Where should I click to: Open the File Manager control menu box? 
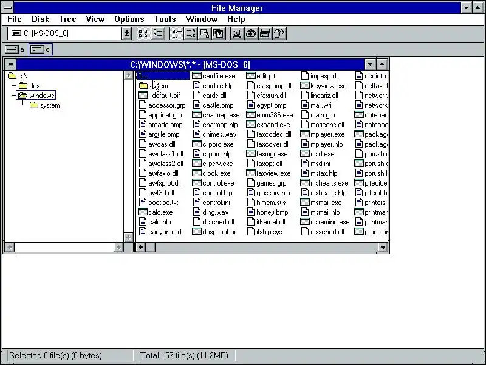[8, 8]
